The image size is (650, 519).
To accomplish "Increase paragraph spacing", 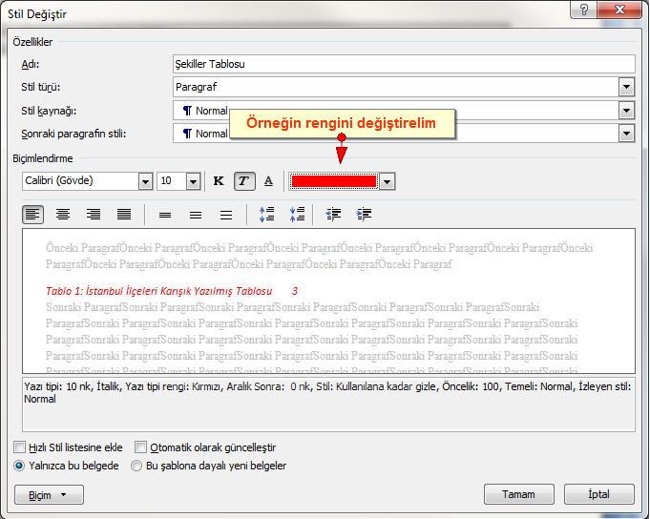I will click(266, 215).
